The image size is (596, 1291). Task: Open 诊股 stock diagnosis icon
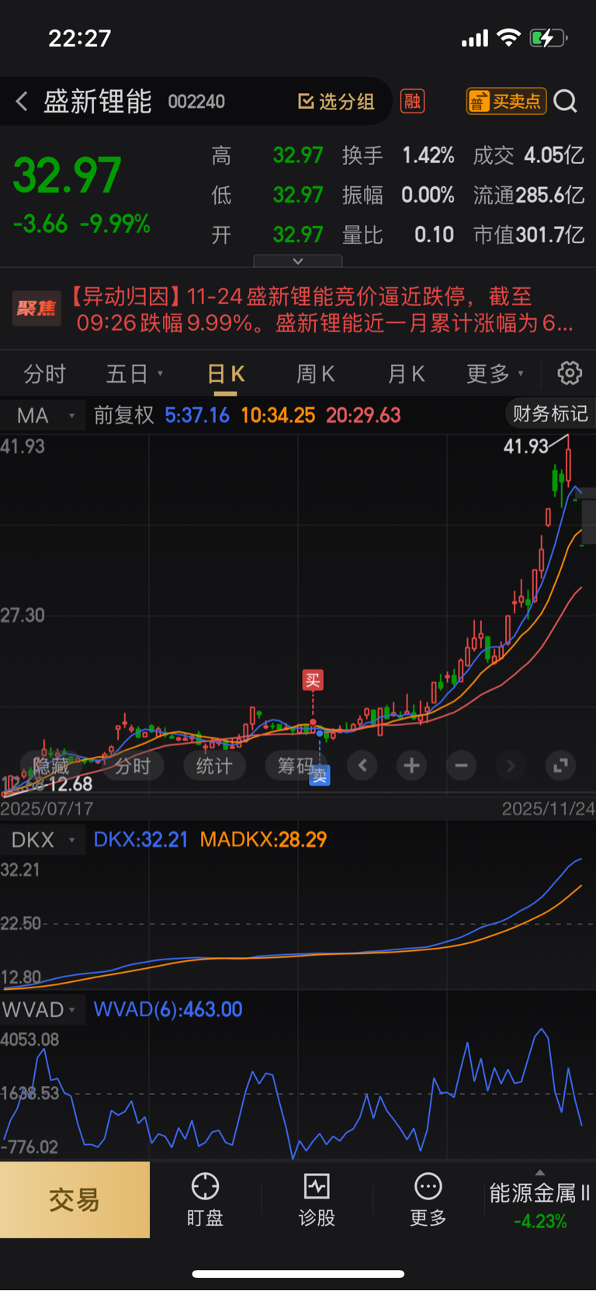(317, 1199)
